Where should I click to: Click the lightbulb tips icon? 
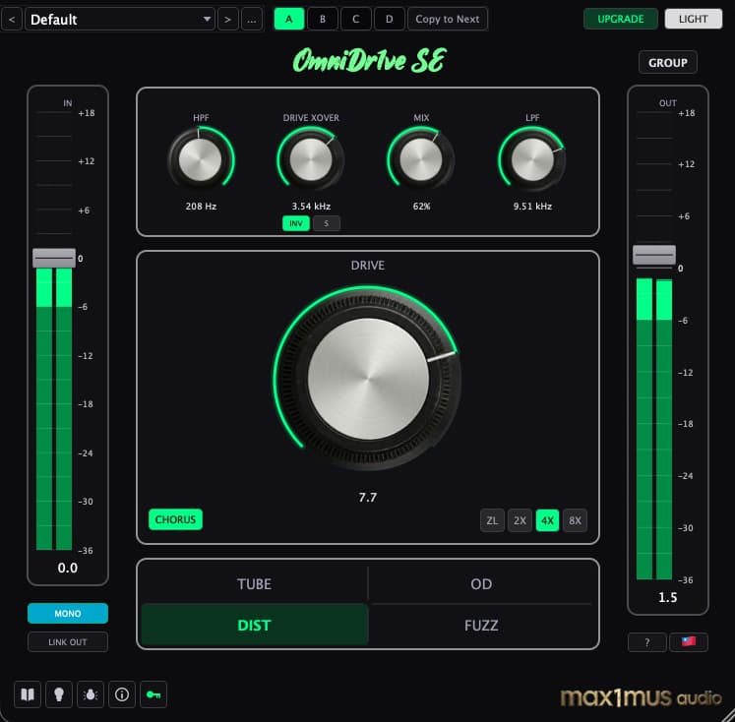pos(59,694)
